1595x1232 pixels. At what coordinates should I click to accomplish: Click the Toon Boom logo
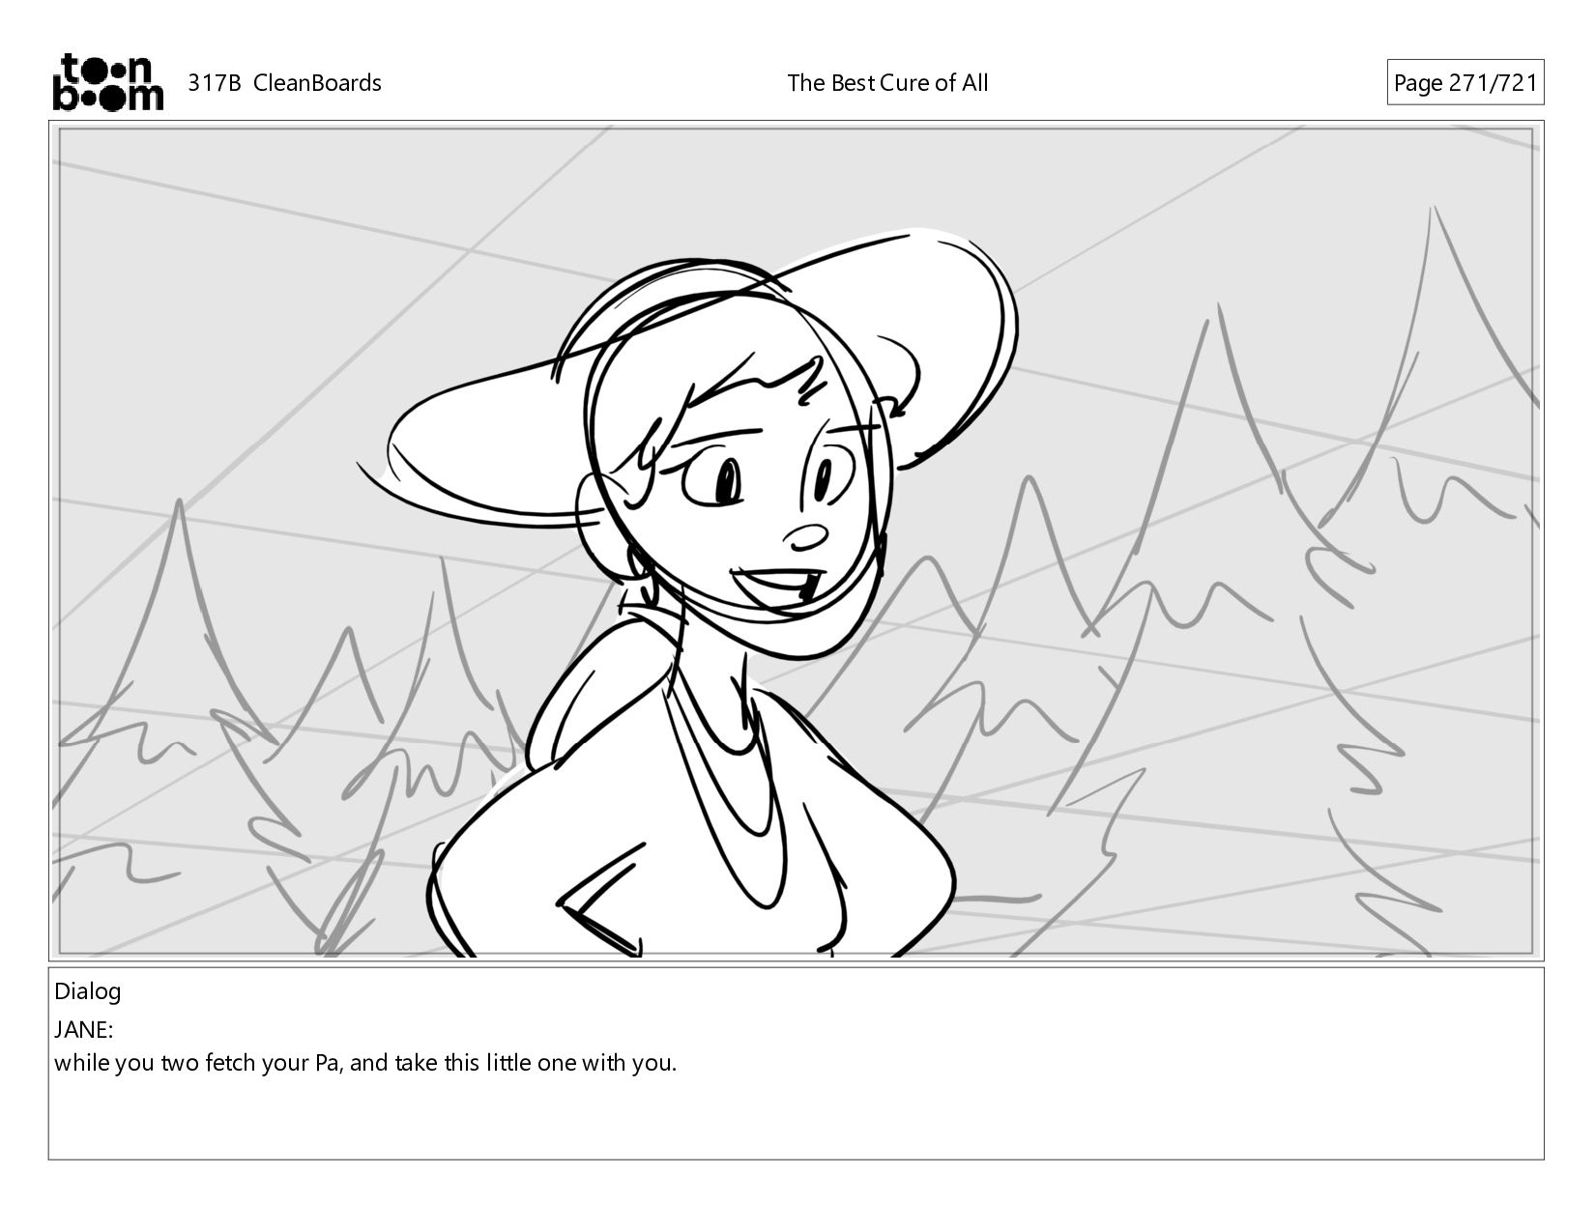click(x=107, y=82)
